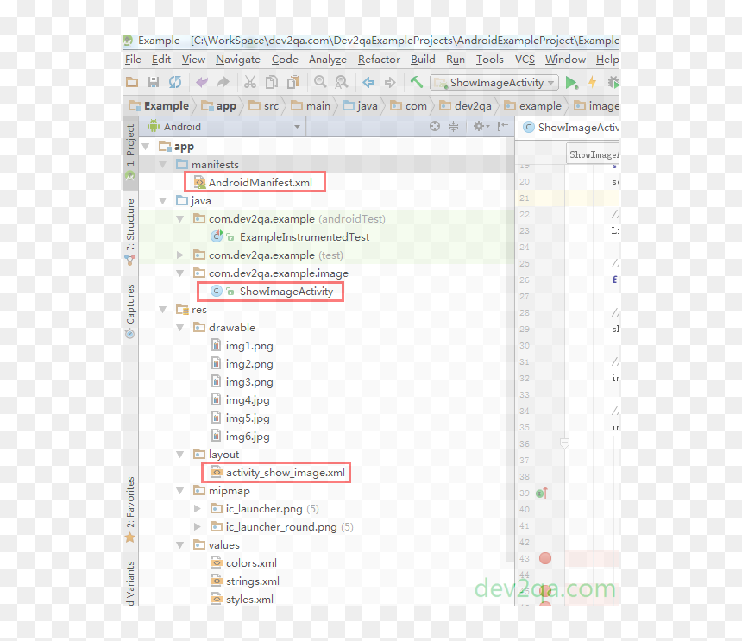Click the Collapse All icon in Project panel
The height and width of the screenshot is (641, 742).
(x=453, y=126)
